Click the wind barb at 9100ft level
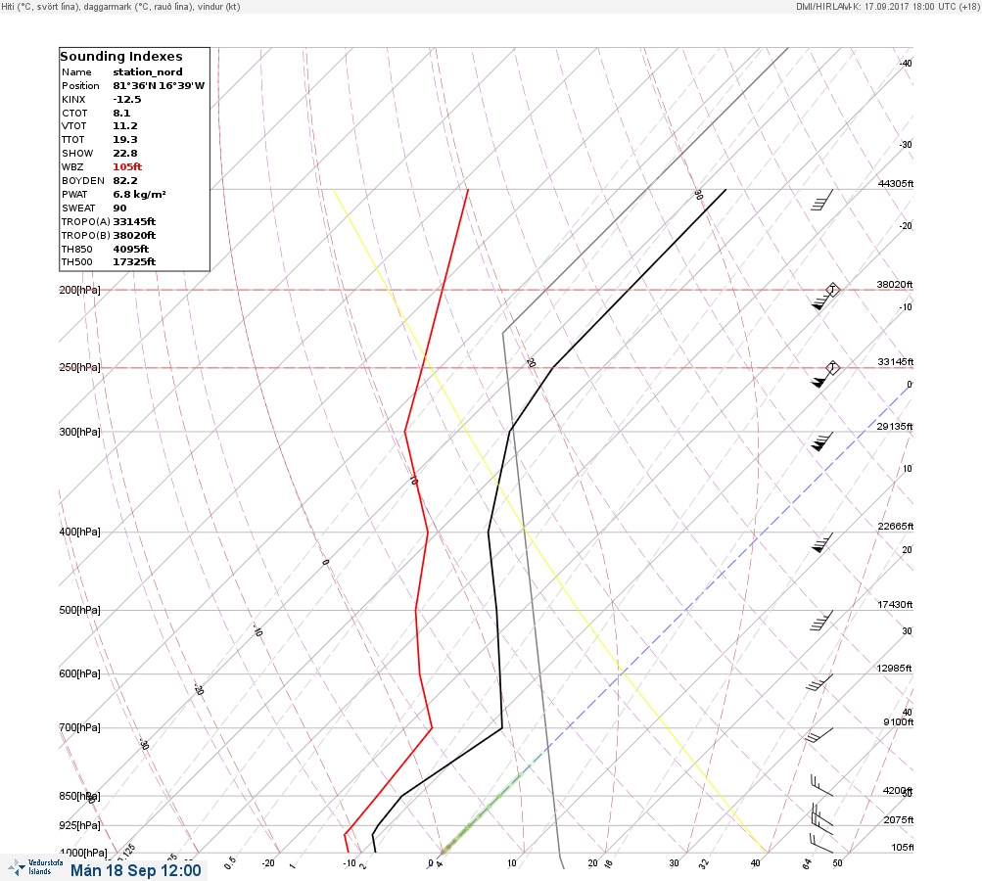The image size is (982, 881). point(819,736)
